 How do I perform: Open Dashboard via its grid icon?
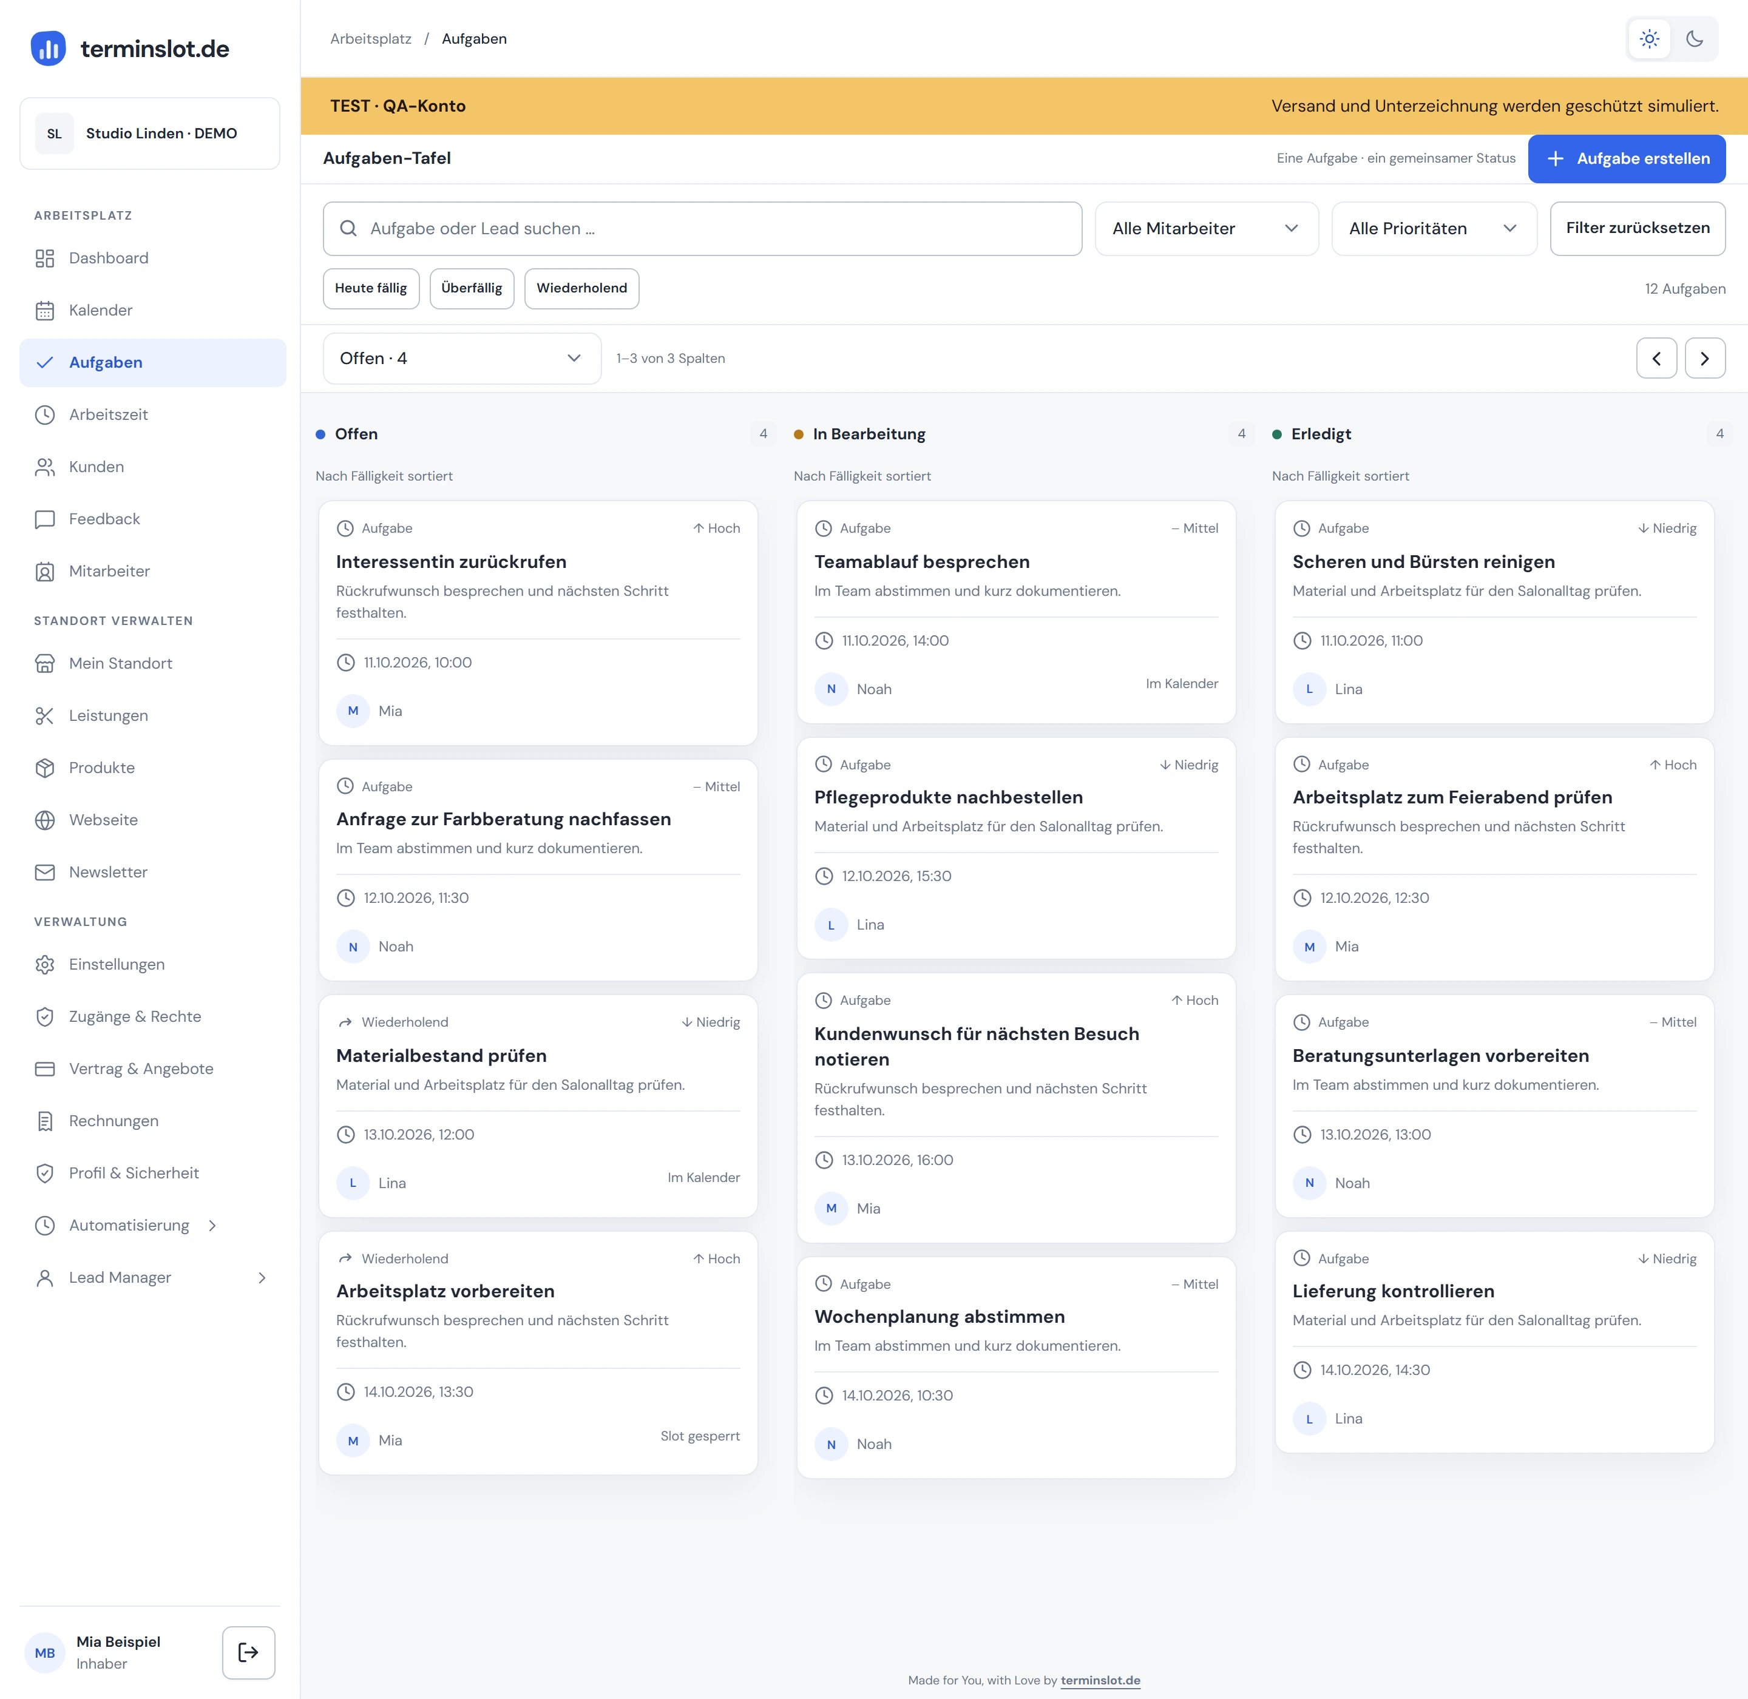pyautogui.click(x=45, y=258)
